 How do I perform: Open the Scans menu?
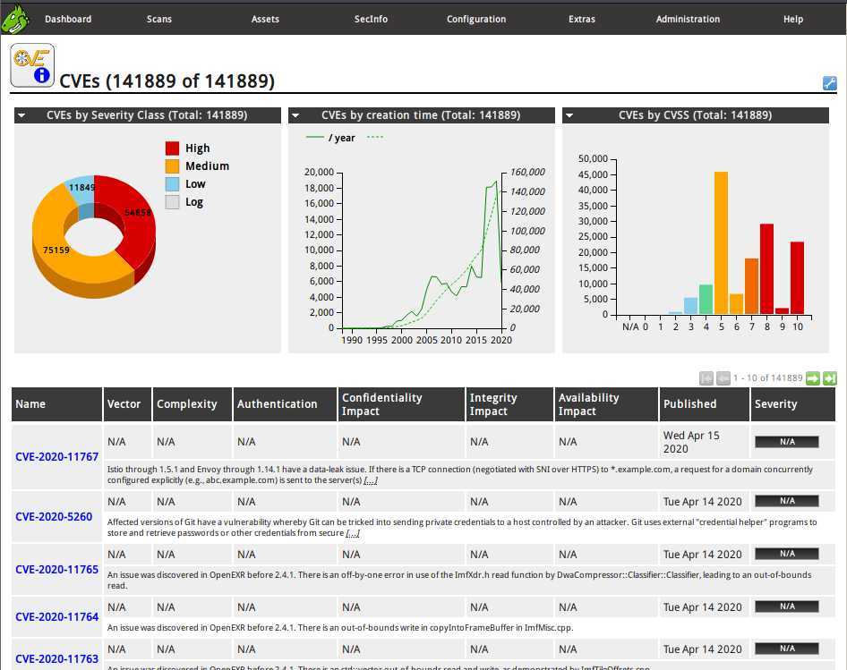tap(158, 19)
